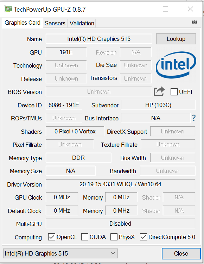Click the DirectX Support field

click(x=173, y=131)
